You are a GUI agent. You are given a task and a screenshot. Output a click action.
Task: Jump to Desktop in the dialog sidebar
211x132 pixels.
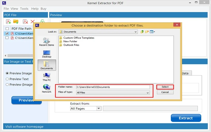pos(47,54)
